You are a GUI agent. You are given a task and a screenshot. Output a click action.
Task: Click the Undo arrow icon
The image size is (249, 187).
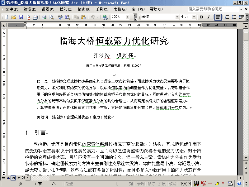tap(93, 17)
